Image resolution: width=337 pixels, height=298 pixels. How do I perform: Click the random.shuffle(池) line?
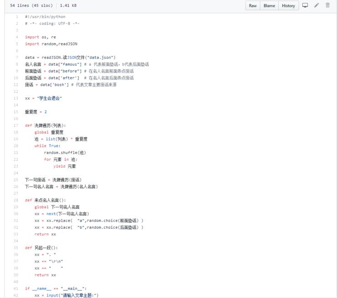[65, 153]
